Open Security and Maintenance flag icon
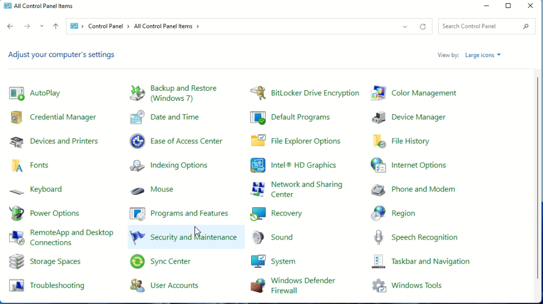This screenshot has height=304, width=543. click(x=137, y=238)
